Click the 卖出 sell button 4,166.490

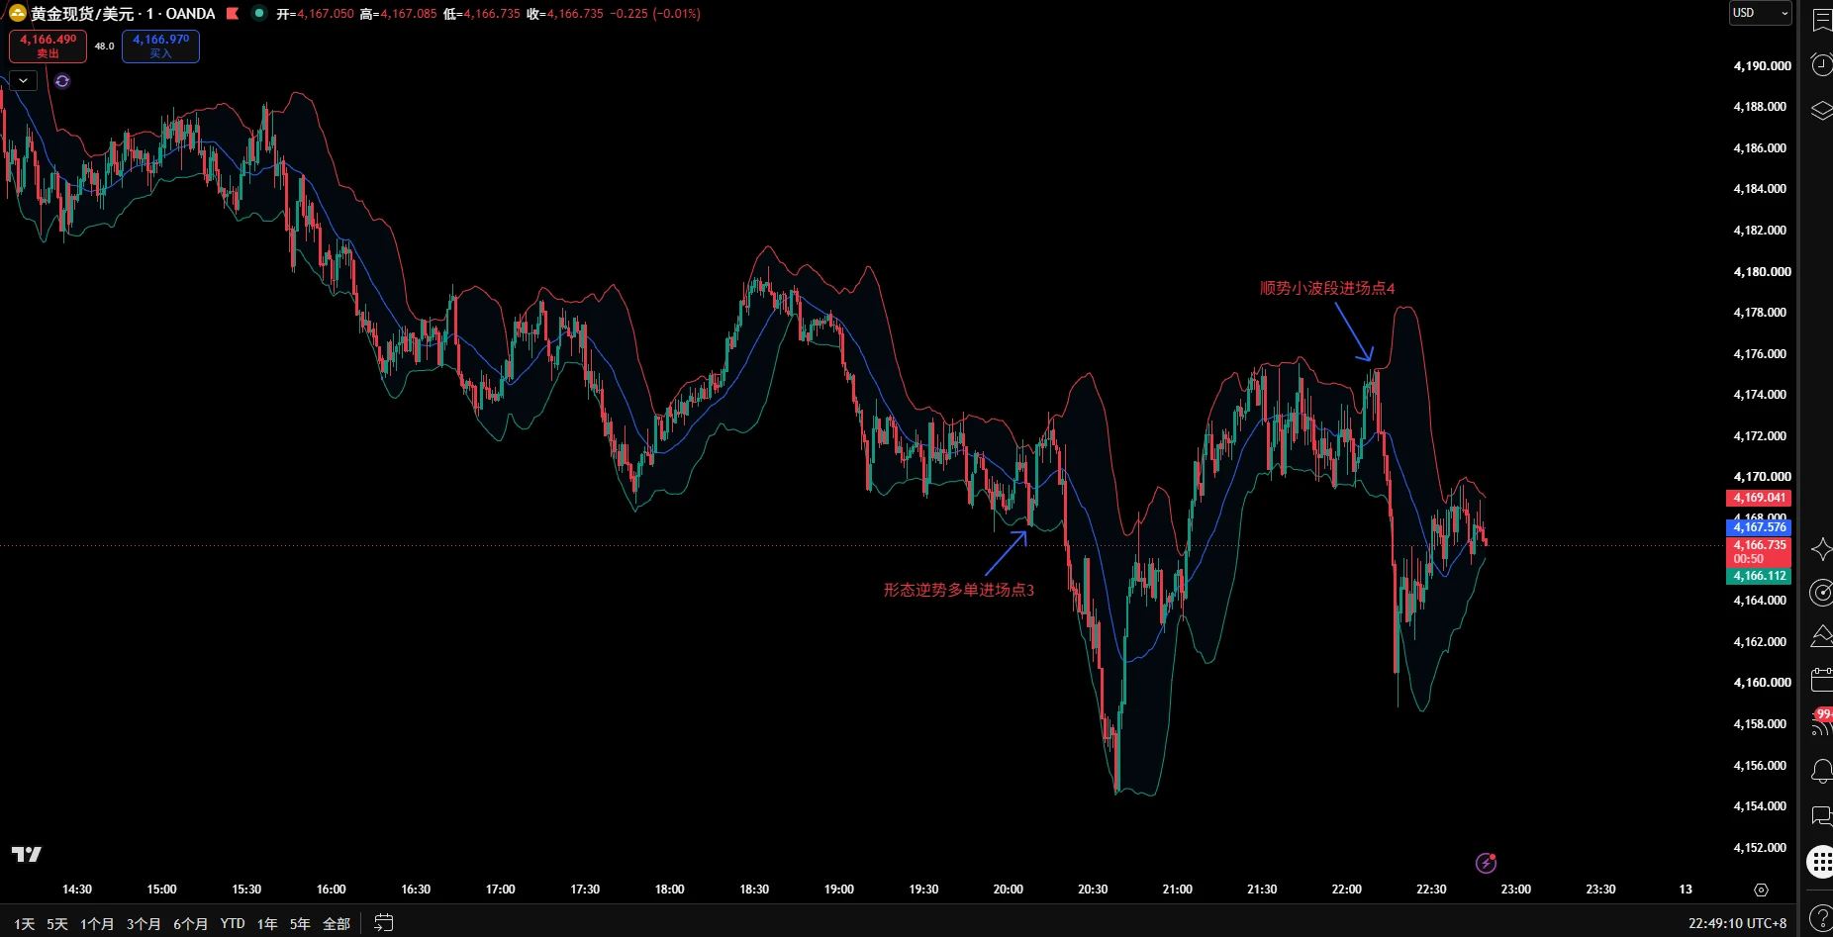(x=48, y=46)
